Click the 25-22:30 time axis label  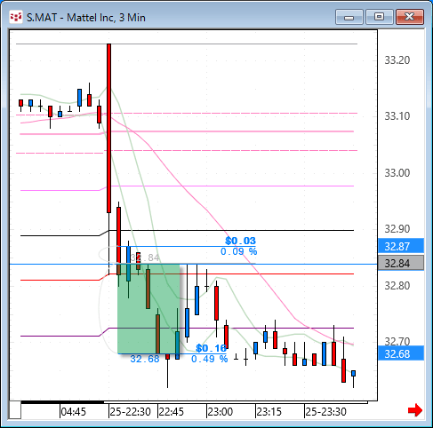[130, 412]
